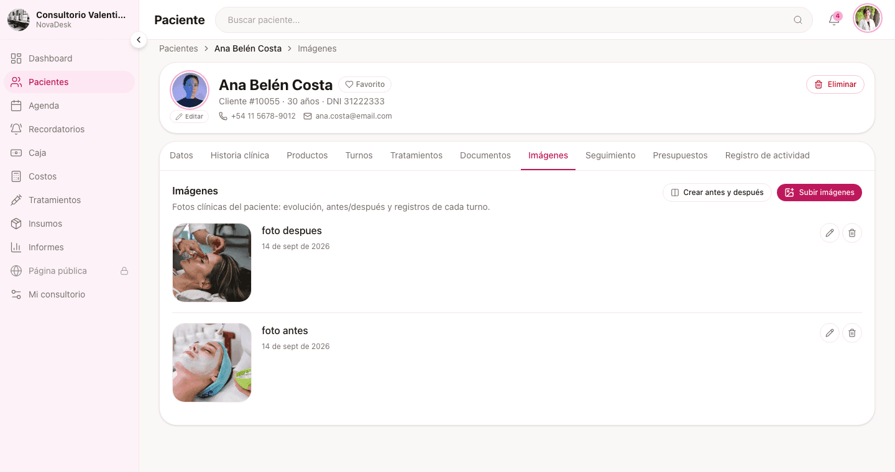The height and width of the screenshot is (472, 895).
Task: Open Tratamientos in the sidebar
Action: [x=69, y=200]
